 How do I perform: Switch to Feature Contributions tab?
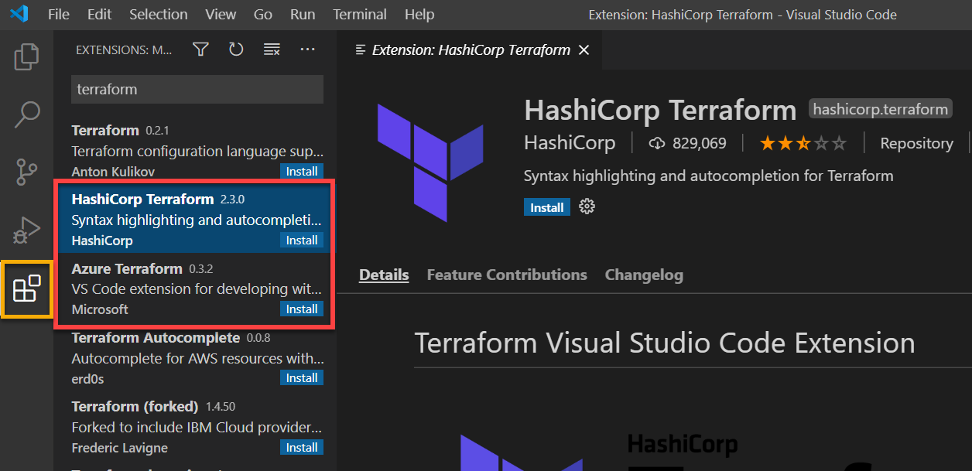tap(507, 275)
